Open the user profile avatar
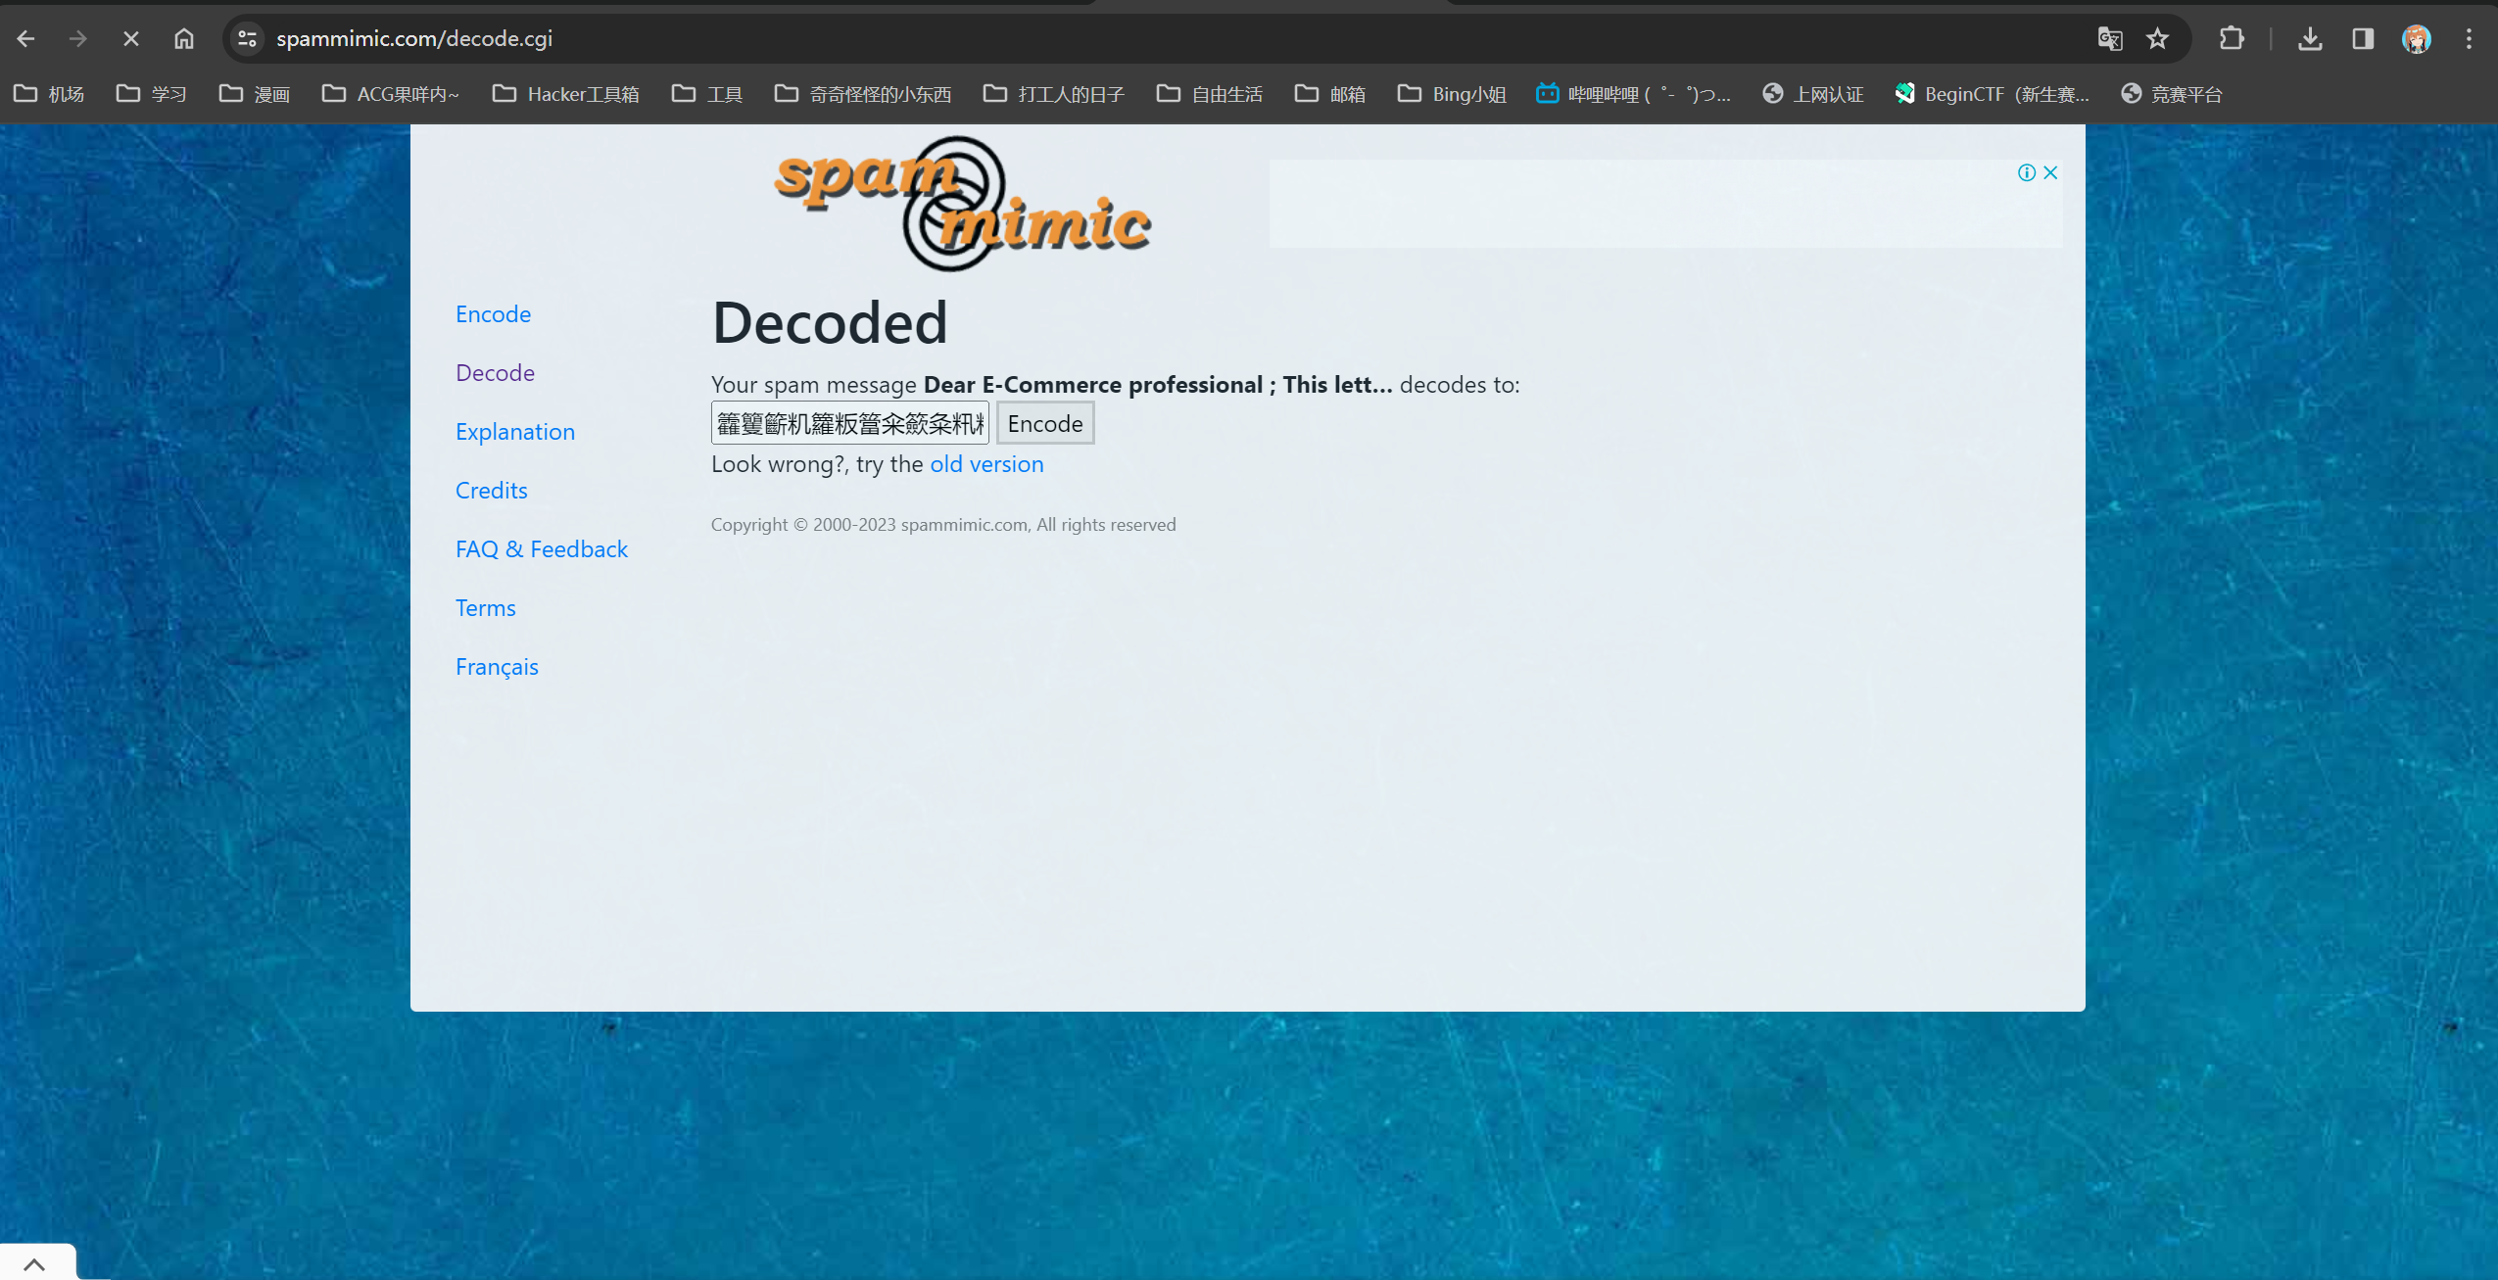 pos(2416,38)
